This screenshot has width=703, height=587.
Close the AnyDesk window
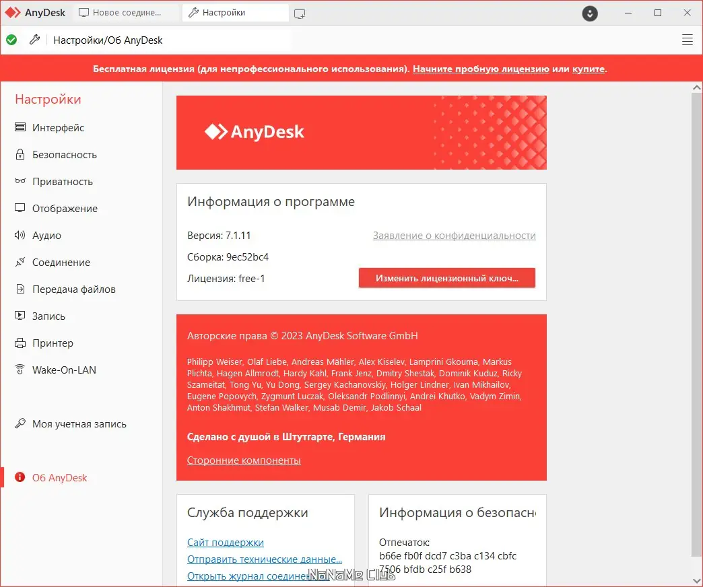[687, 13]
